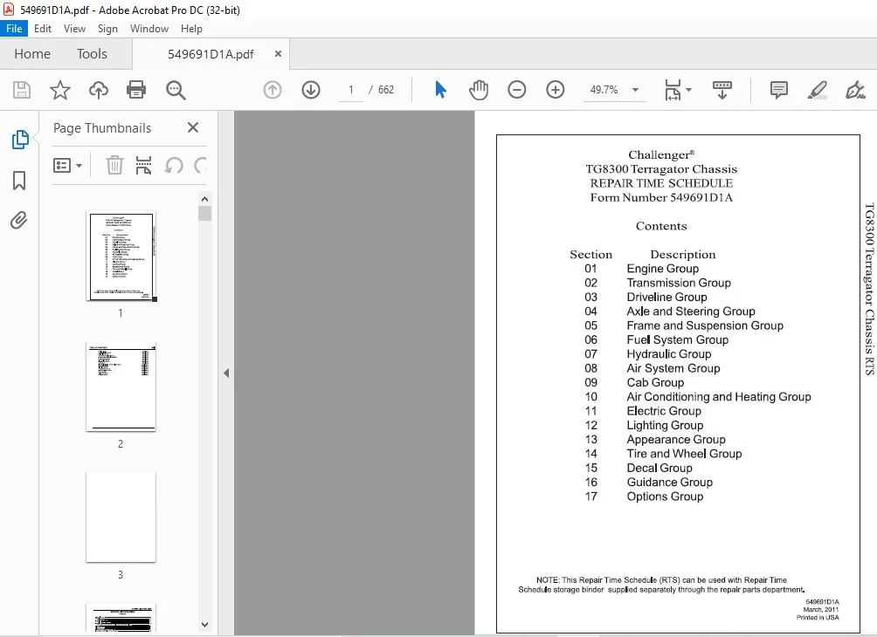
Task: Click the Decal Group contents entry
Action: coord(659,469)
